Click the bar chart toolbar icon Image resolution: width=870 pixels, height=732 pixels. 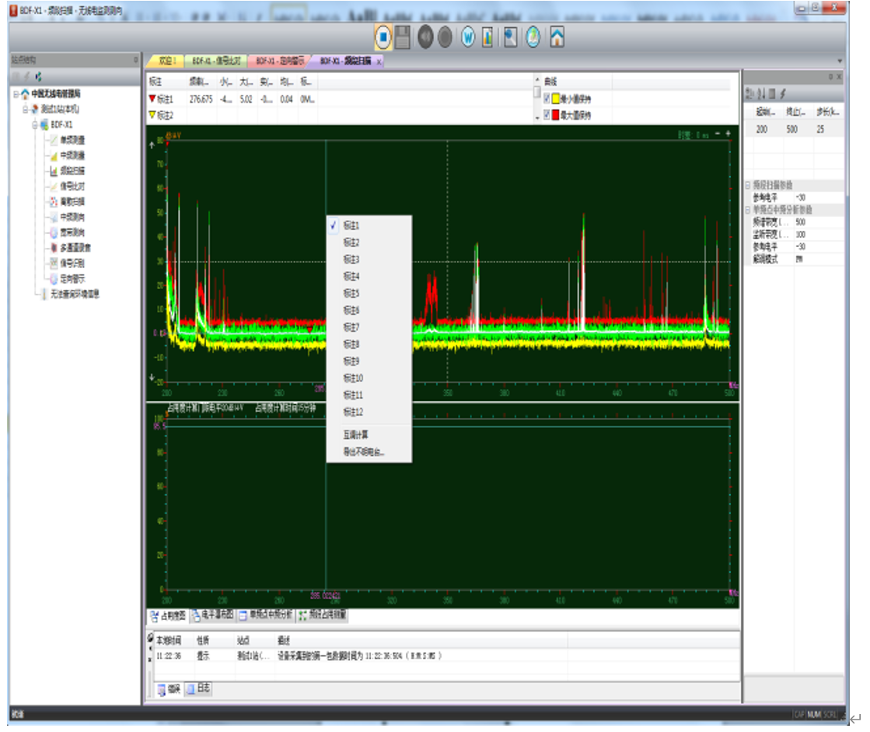(487, 37)
